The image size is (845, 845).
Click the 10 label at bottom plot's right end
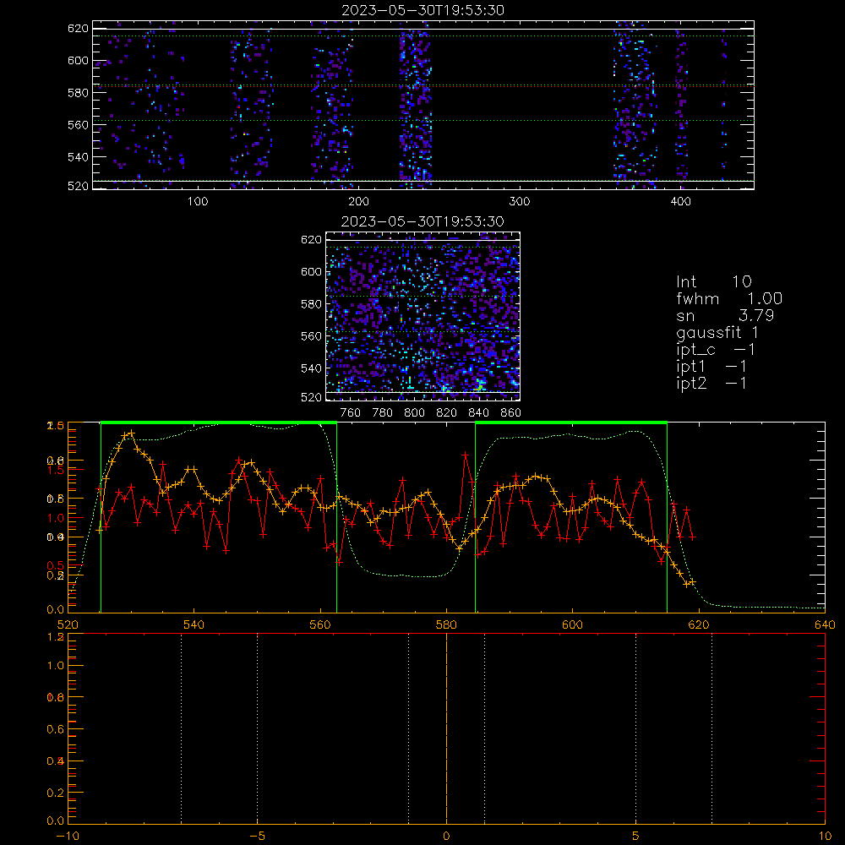tap(825, 837)
